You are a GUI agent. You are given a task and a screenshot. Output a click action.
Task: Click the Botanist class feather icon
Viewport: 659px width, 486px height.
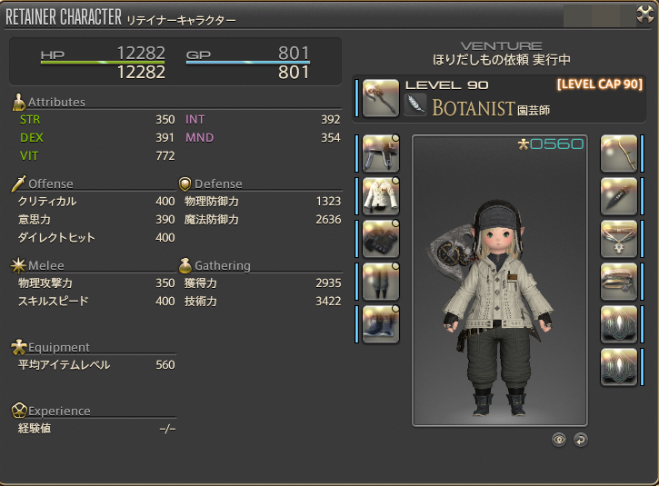415,104
